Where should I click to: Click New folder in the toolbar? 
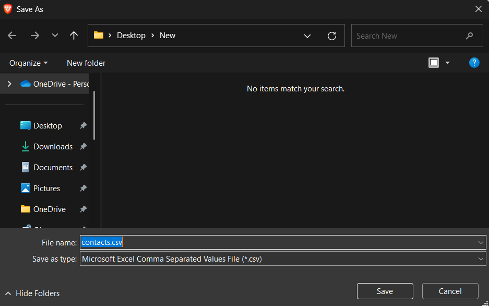pos(86,63)
